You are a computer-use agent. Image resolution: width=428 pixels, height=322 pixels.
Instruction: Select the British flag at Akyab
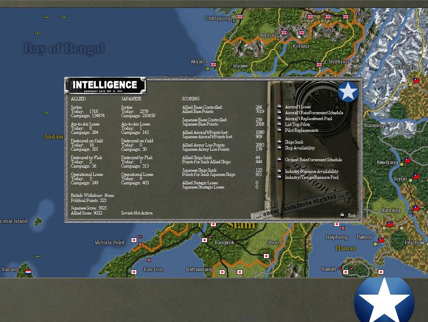[213, 64]
